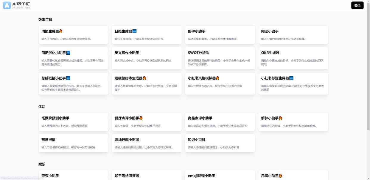
Task: Click the NEW badge beside 日报生成器
Action: (134, 31)
